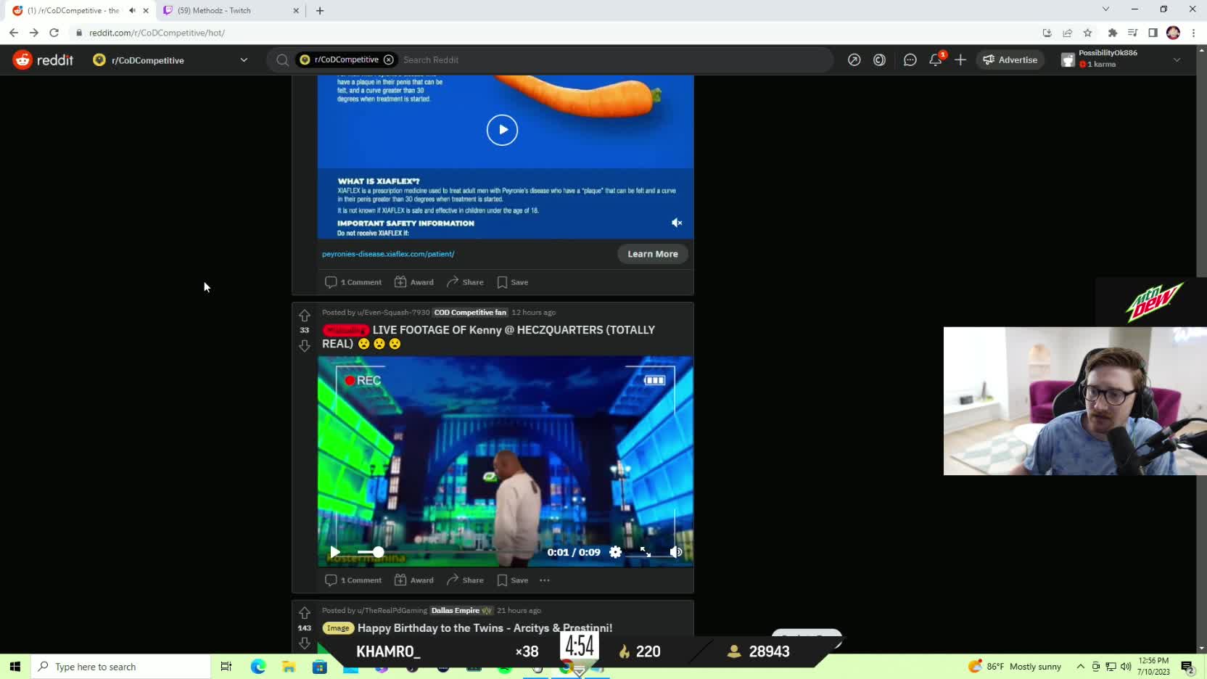
Task: Open the Kenny video settings gear
Action: point(615,552)
